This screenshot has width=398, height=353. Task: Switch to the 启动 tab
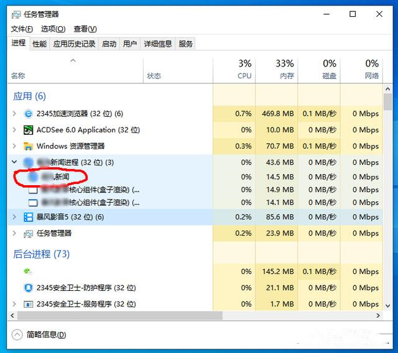[x=109, y=44]
